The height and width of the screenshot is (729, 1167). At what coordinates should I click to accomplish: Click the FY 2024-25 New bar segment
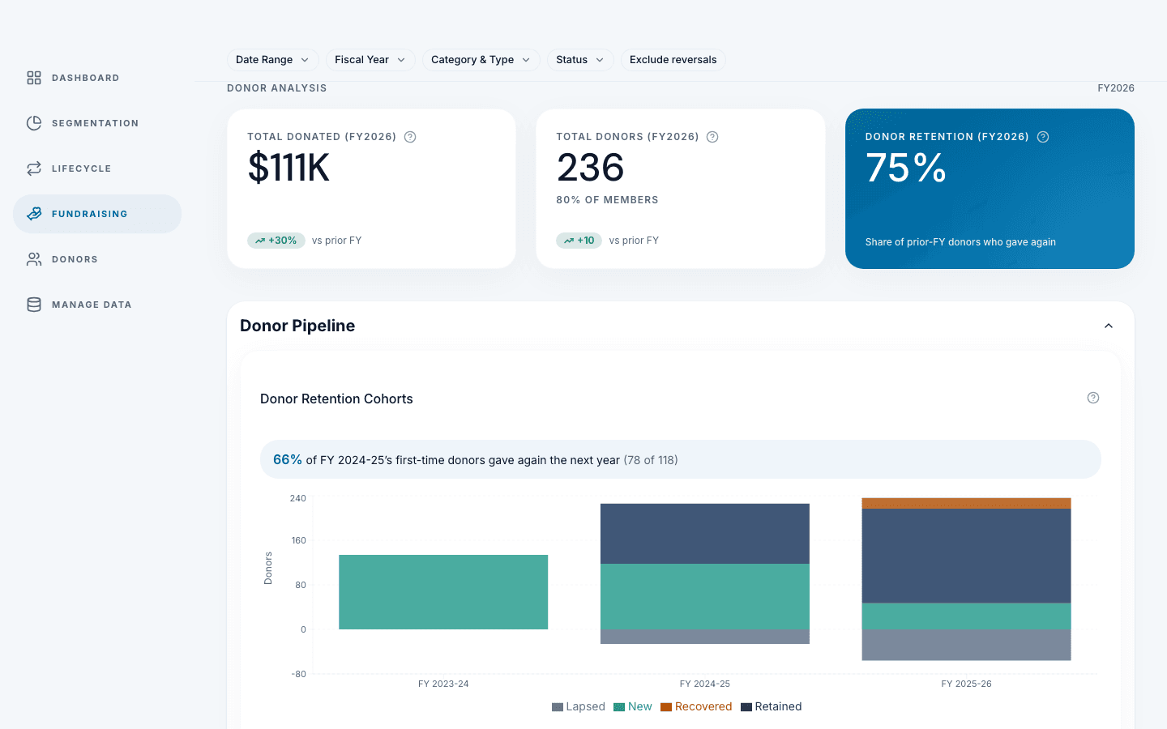[x=705, y=596]
